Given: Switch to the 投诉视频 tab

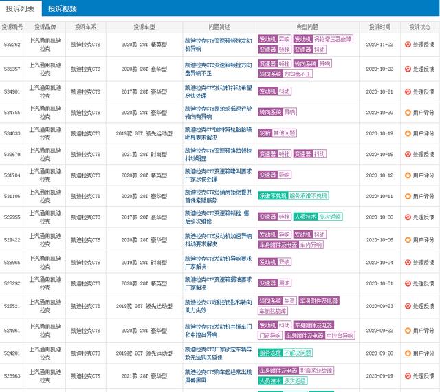Looking at the screenshot, I should pos(63,9).
